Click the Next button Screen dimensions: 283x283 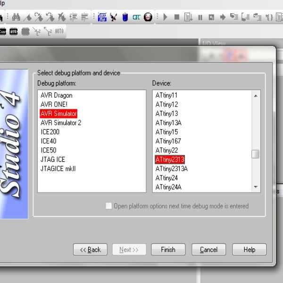[129, 250]
